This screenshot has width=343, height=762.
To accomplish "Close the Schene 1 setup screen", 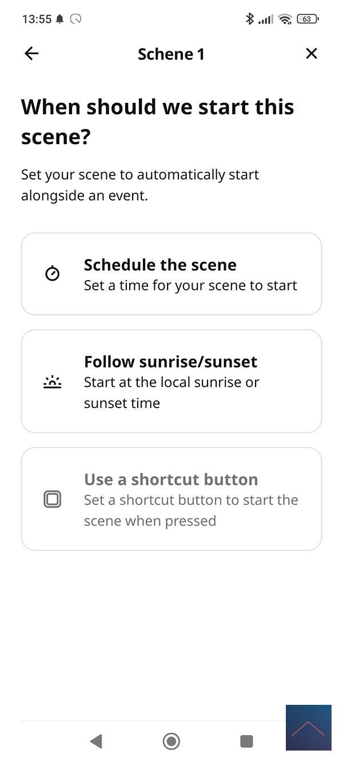I will 311,54.
